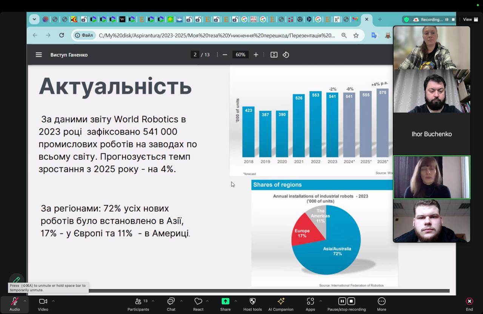This screenshot has height=314, width=483.
Task: Zoom in the PDF with plus button
Action: pyautogui.click(x=256, y=55)
